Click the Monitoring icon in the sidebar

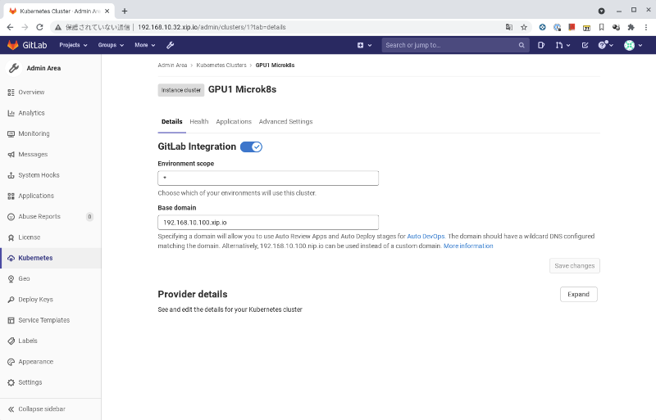pos(11,133)
